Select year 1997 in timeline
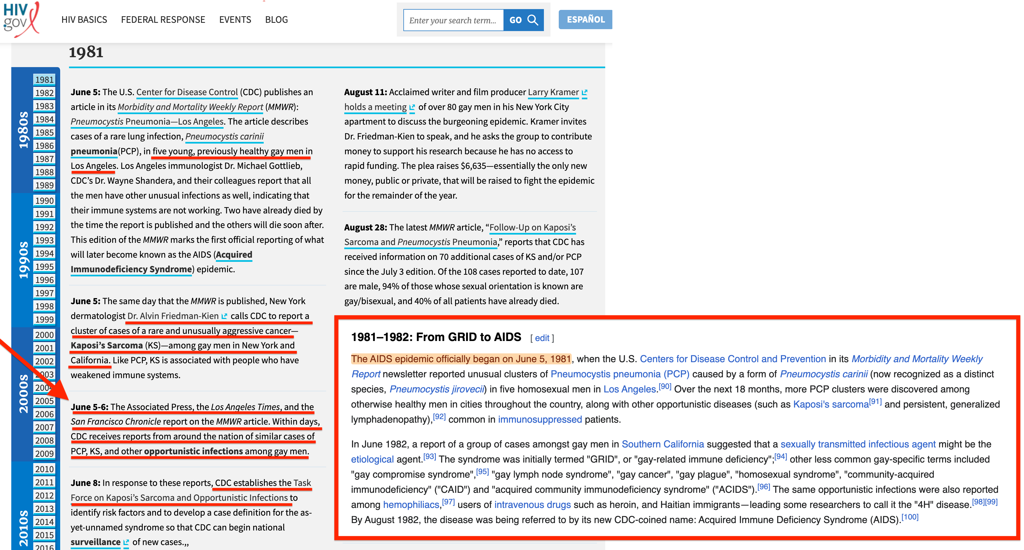The width and height of the screenshot is (1024, 550). (x=44, y=293)
